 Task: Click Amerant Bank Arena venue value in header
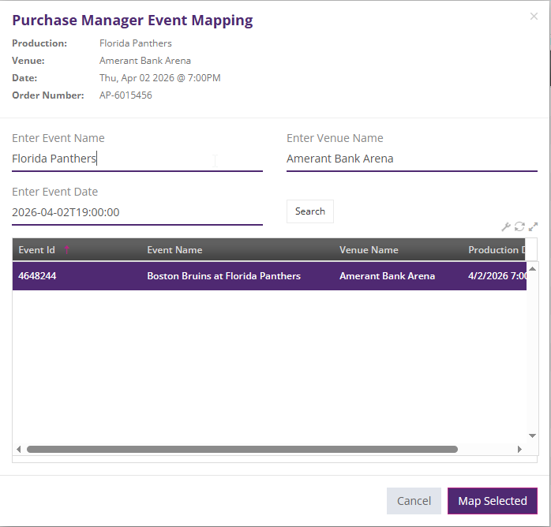click(144, 61)
